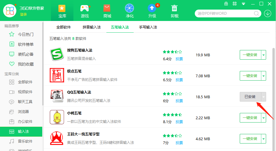Viewport: 276px width, 151px height.
Task: Expand dropdown next to QQ五笔 已安装
Action: (x=263, y=97)
